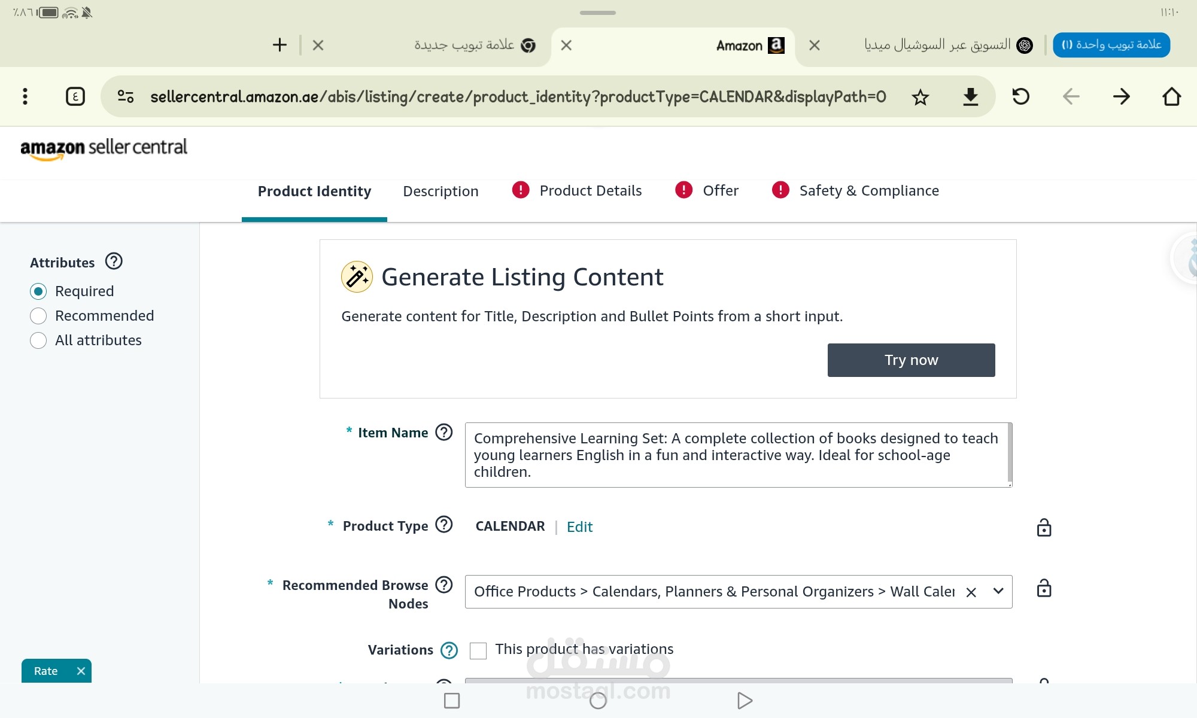This screenshot has width=1197, height=718.
Task: Click inside the Item Name text field
Action: [736, 455]
